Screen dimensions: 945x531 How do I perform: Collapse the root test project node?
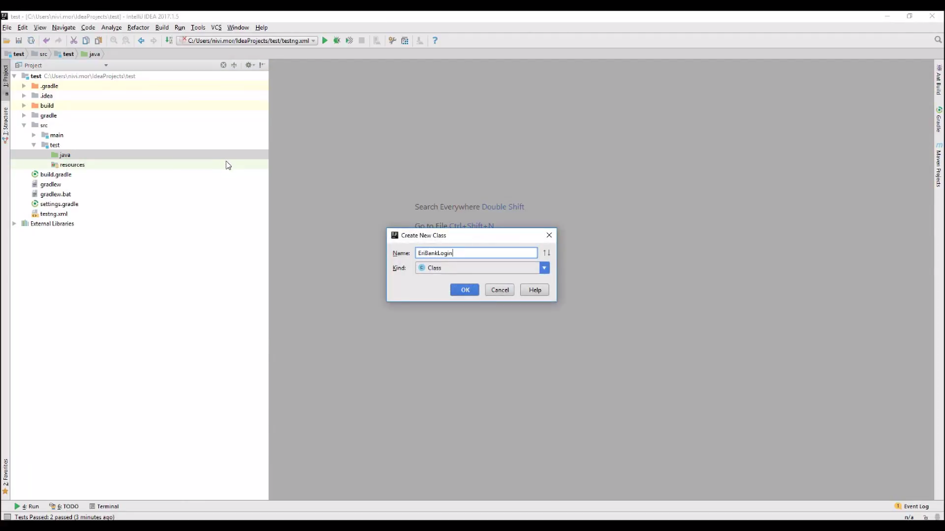click(14, 76)
